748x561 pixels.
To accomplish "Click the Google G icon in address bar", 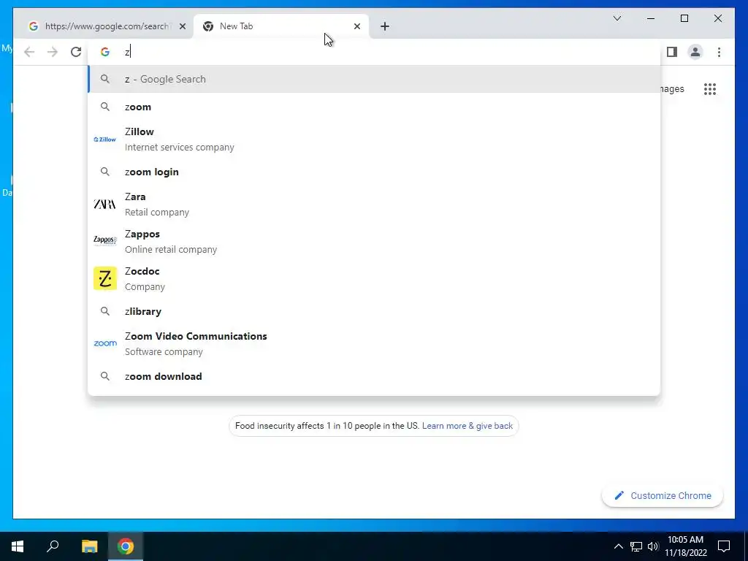I will pyautogui.click(x=105, y=52).
